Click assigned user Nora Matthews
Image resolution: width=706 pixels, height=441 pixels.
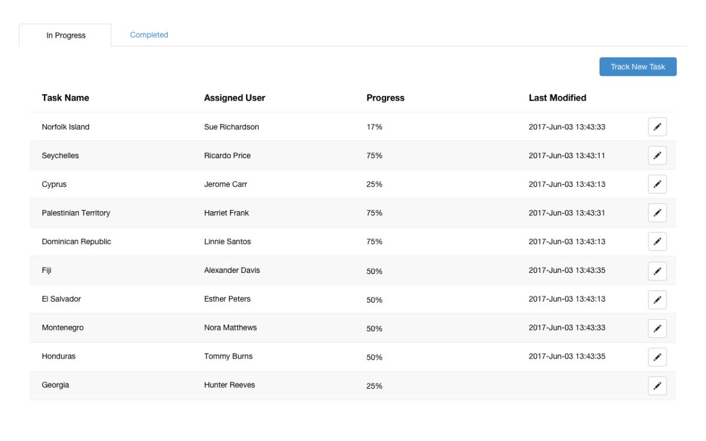pyautogui.click(x=231, y=328)
